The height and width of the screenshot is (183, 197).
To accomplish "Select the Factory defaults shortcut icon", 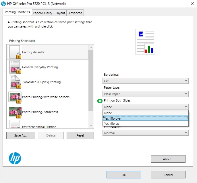I will click(15, 52).
